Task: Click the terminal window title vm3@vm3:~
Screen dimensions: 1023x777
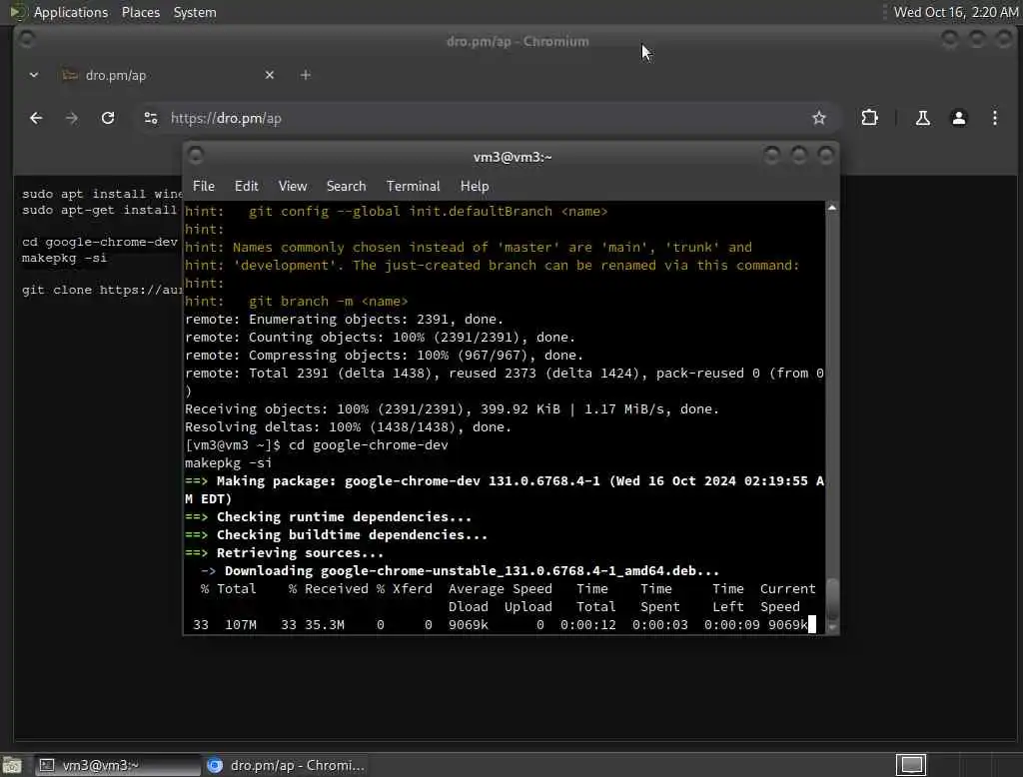Action: coord(512,157)
